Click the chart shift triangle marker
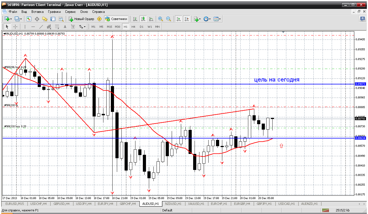This screenshot has height=214, width=368. pos(283,32)
